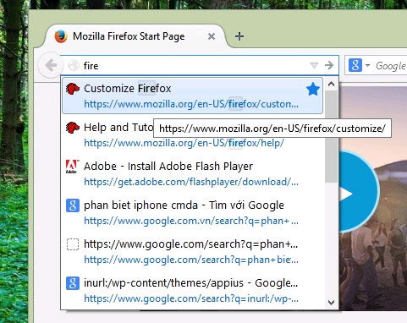The image size is (407, 323).
Task: Select inurl:/wp-content/themes/appius Google entry
Action: pyautogui.click(x=192, y=290)
